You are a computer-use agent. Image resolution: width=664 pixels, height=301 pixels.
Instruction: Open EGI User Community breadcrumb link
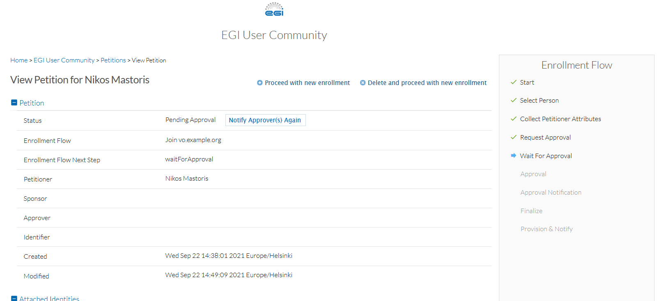pos(64,60)
